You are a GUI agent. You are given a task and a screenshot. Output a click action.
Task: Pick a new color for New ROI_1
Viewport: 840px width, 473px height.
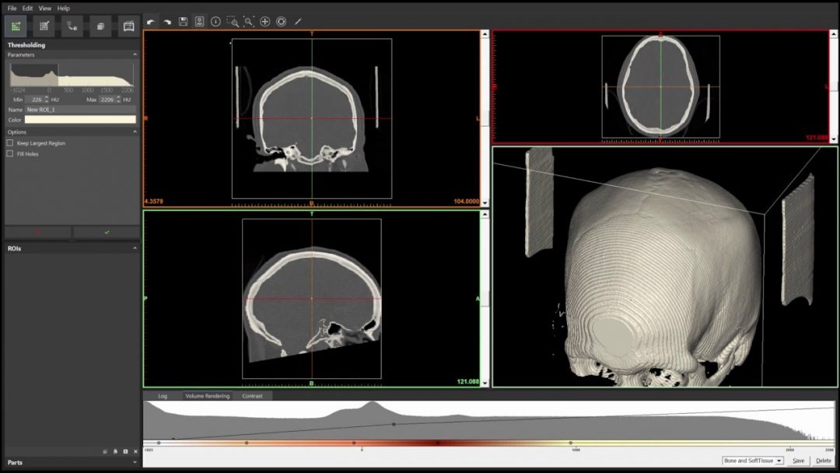[81, 120]
